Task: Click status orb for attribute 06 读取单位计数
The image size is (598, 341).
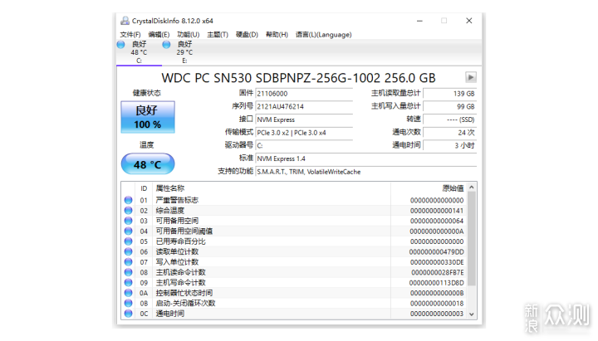Action: (129, 251)
